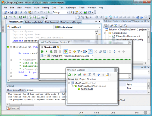Viewport: 152px width, 116px height.
Task: Switch to AuthoringTests.txt tab
Action: (x=34, y=22)
